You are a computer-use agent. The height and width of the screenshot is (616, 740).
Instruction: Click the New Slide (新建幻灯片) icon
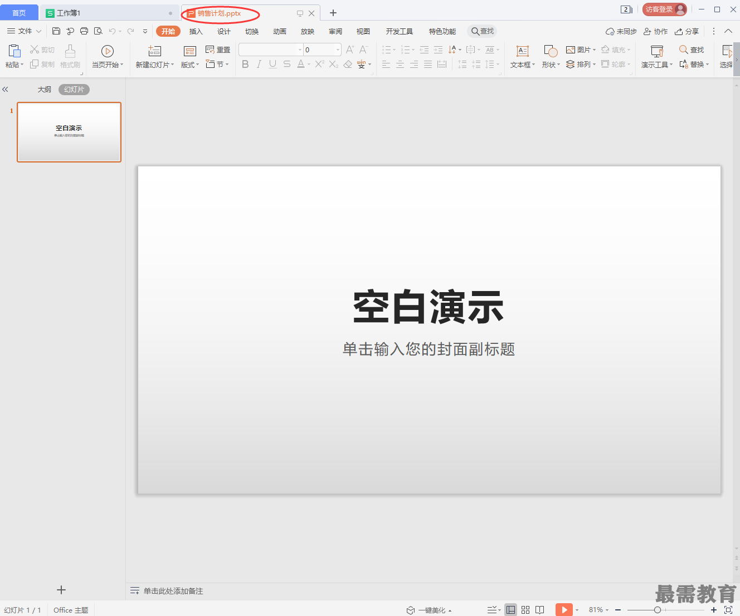click(x=154, y=51)
